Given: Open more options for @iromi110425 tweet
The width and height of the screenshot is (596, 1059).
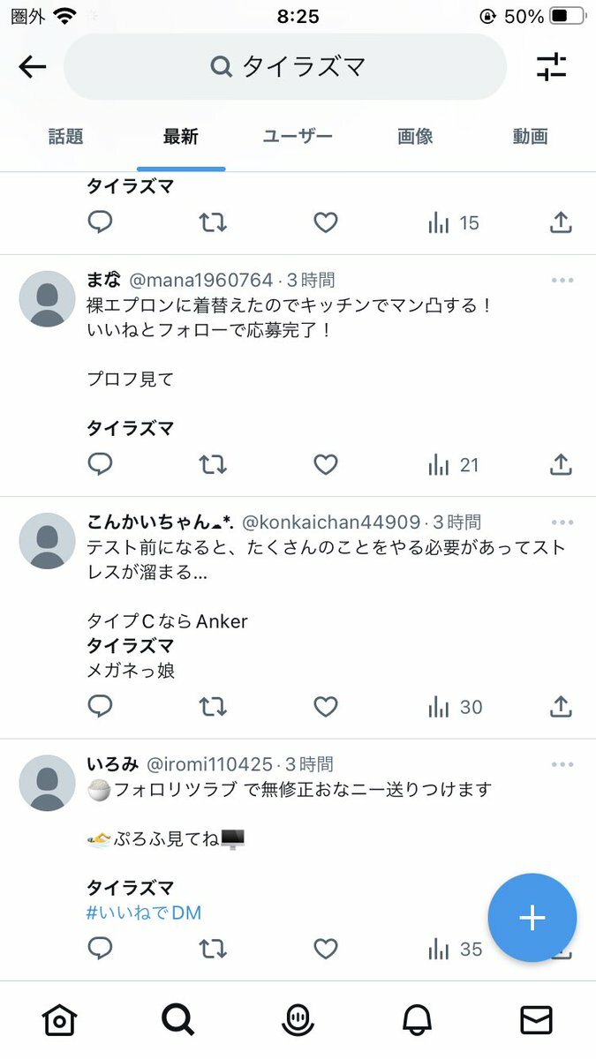Looking at the screenshot, I should (562, 764).
